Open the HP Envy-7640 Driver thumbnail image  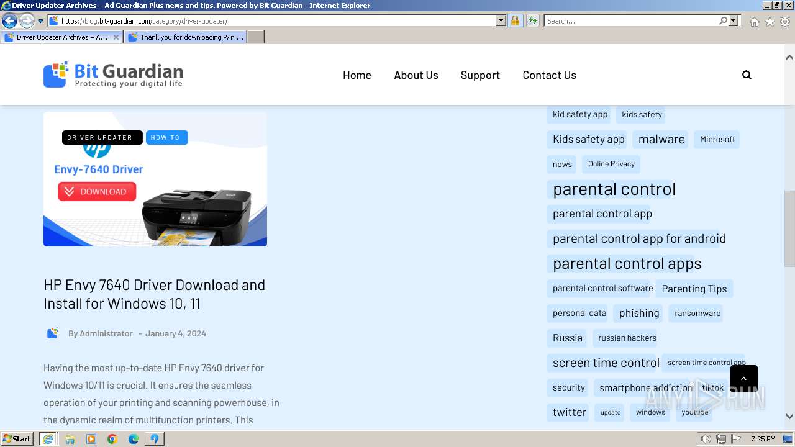click(155, 179)
